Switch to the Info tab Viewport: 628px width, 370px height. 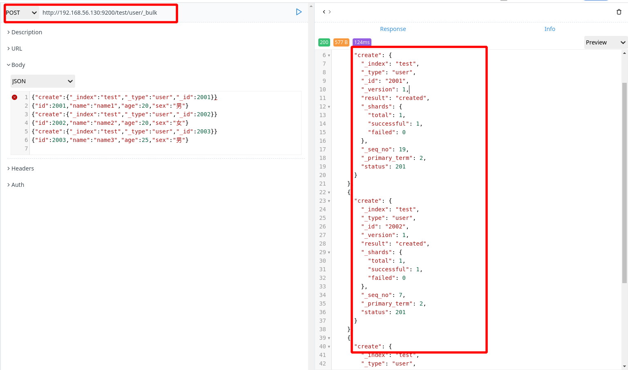tap(550, 29)
